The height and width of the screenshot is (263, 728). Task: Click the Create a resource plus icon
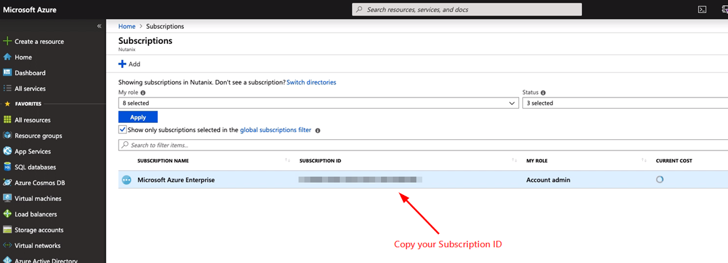coord(7,41)
